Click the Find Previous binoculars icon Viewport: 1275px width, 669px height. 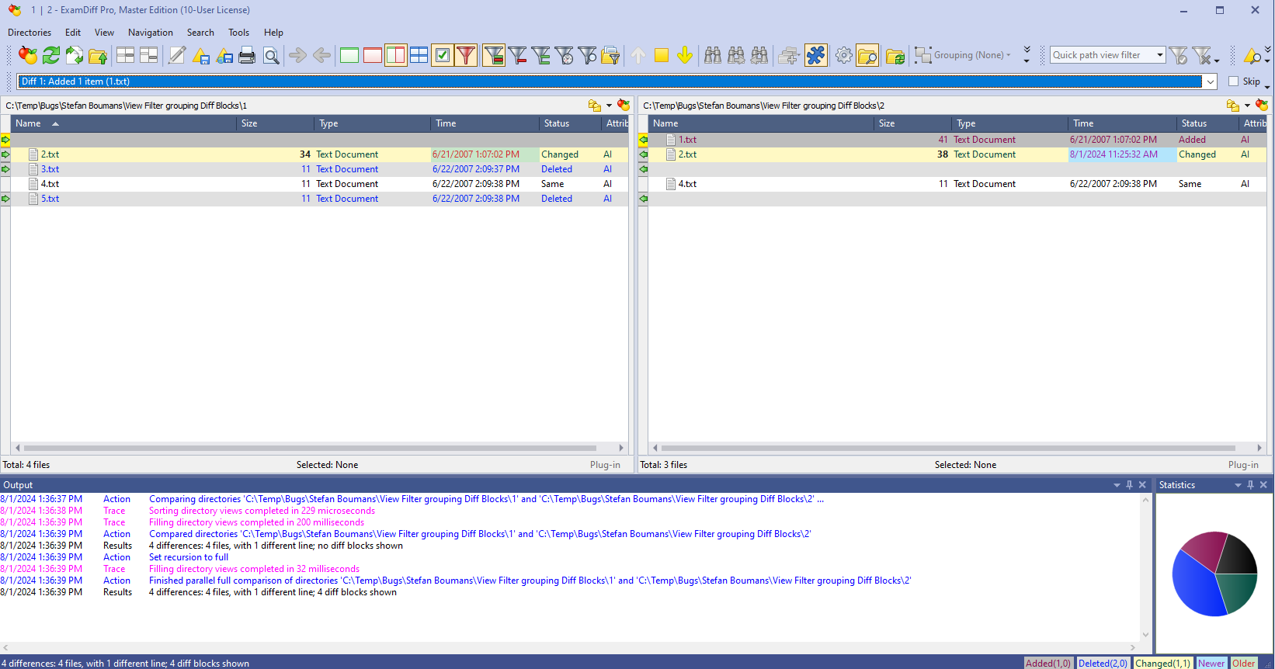(x=759, y=55)
